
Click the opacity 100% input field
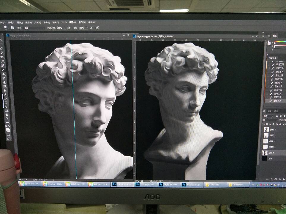(x=59, y=28)
